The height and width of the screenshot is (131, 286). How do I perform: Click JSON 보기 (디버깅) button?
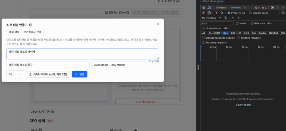point(43,112)
